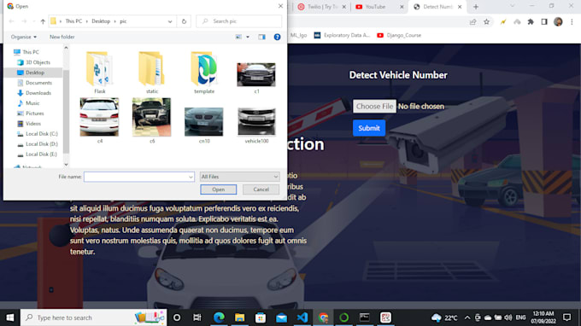Switch to the Detect Number tab
Viewport: 581px width, 326px height.
437,7
